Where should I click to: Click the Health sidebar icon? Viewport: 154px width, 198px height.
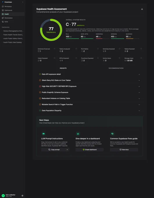3,14
